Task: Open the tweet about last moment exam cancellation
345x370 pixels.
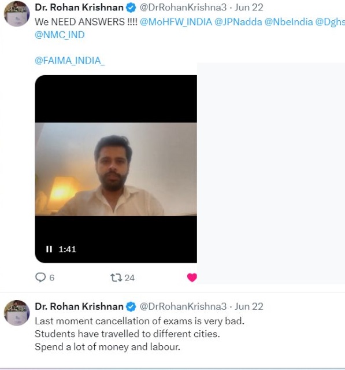Action: 140,334
